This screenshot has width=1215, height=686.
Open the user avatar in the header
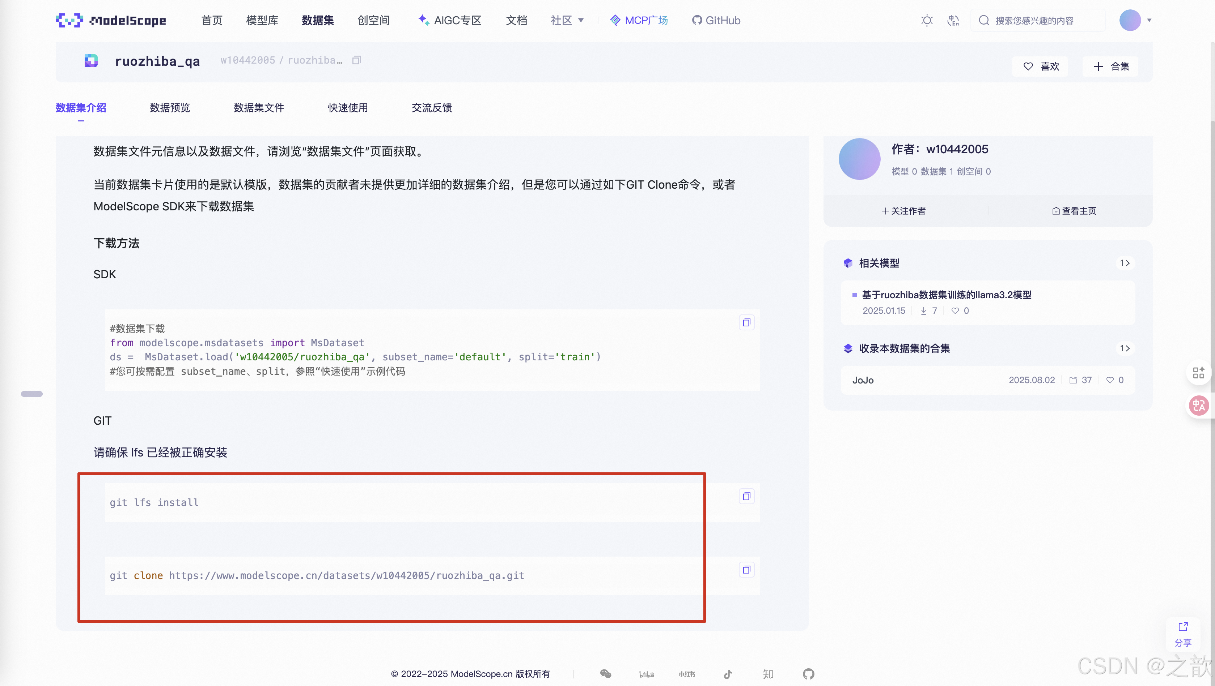[1130, 20]
